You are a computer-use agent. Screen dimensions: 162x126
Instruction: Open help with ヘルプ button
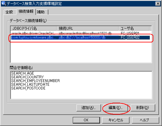[x=145, y=120]
